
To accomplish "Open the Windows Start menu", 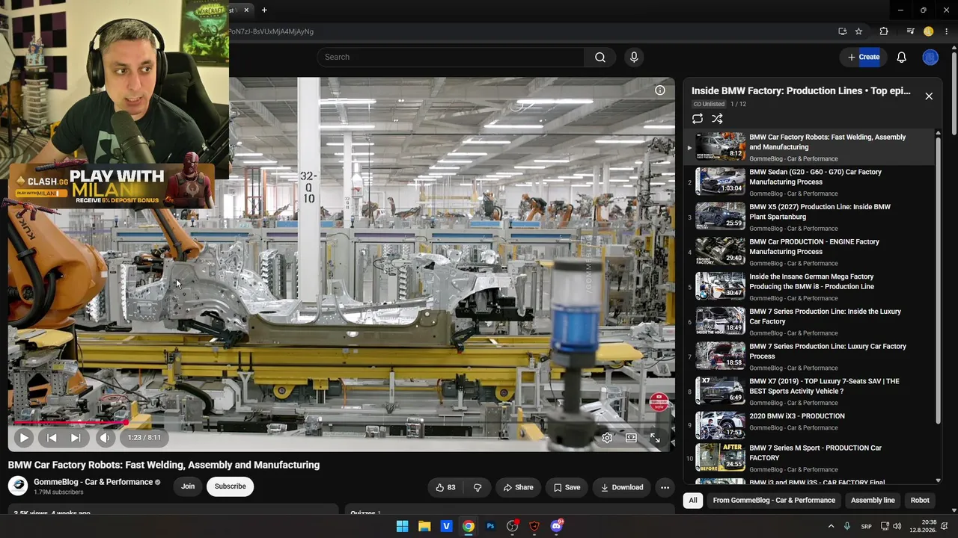I will click(403, 526).
